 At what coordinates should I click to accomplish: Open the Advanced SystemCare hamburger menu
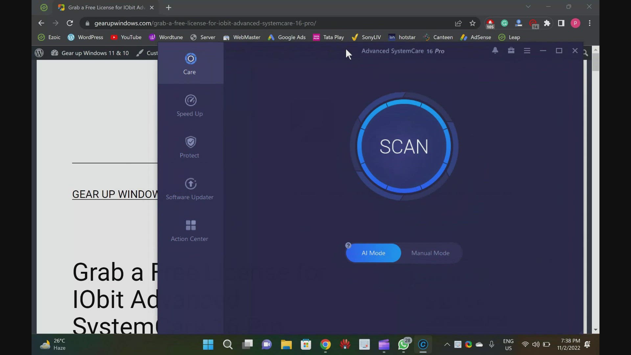tap(527, 51)
